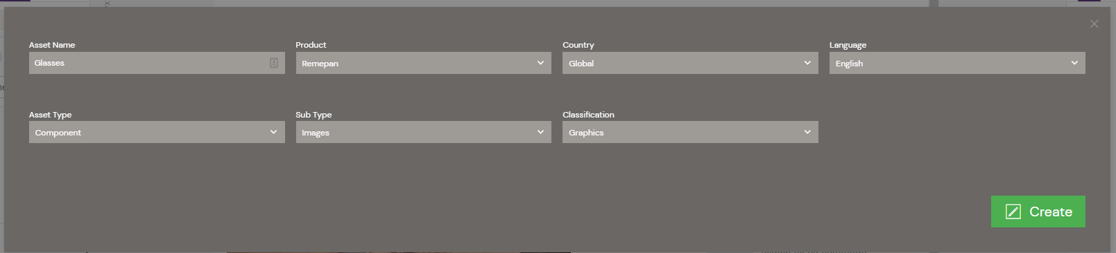1116x253 pixels.
Task: Click the chevron arrow in Classification field
Action: coord(807,132)
